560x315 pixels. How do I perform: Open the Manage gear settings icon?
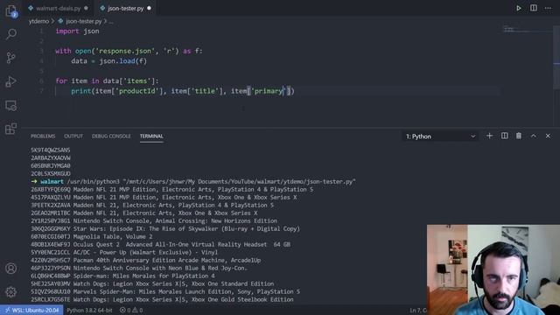[11, 291]
